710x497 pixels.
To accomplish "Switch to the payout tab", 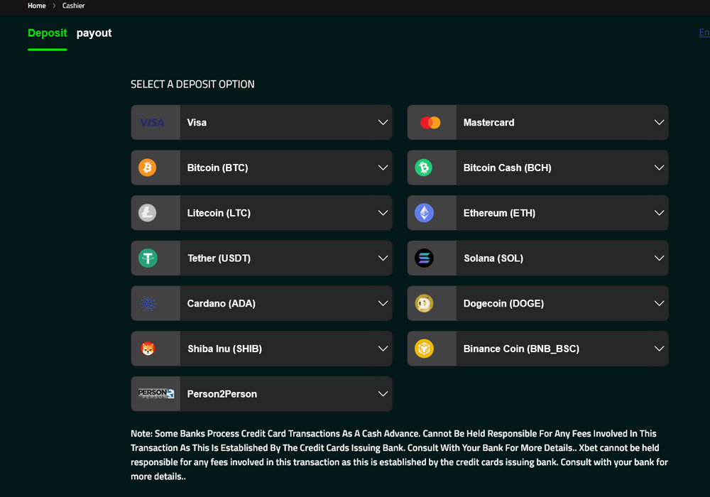I will point(94,33).
